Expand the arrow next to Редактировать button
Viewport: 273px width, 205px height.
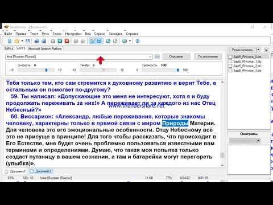click(258, 50)
